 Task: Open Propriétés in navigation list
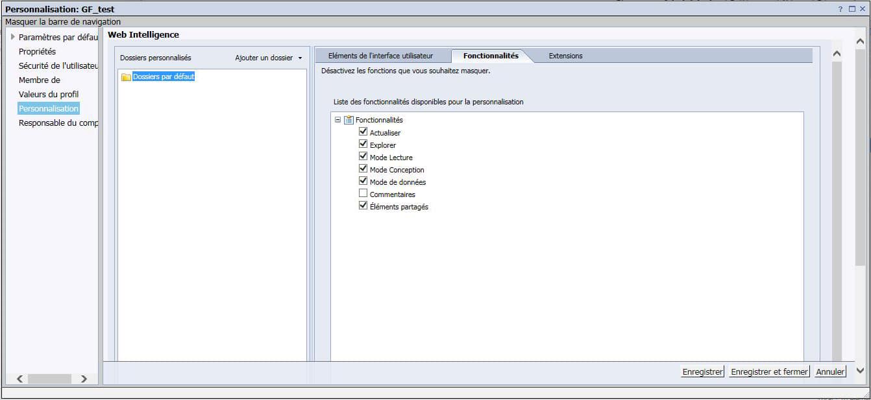pyautogui.click(x=37, y=52)
